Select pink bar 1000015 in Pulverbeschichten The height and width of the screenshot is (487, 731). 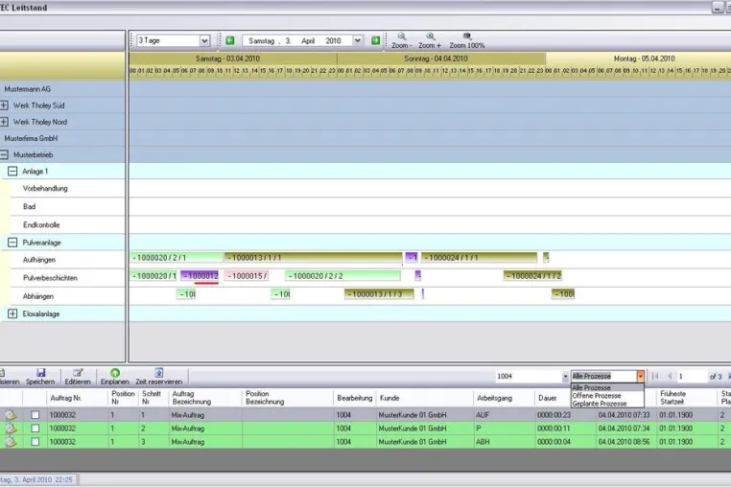[x=247, y=276]
